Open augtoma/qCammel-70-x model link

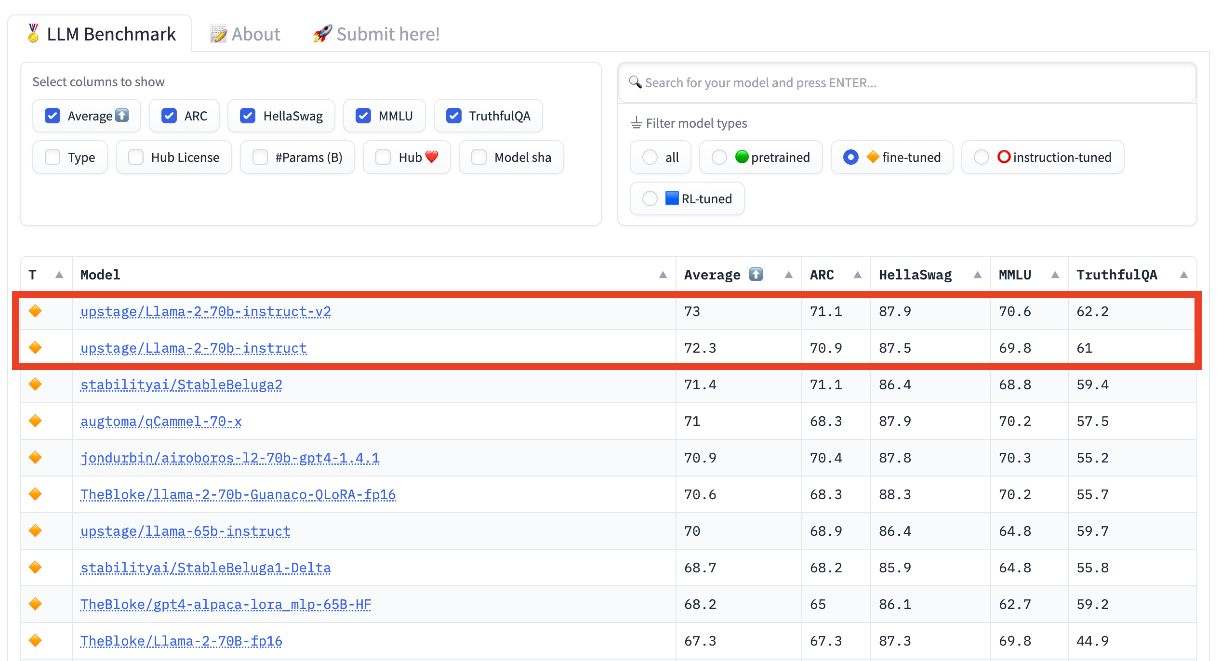point(161,422)
